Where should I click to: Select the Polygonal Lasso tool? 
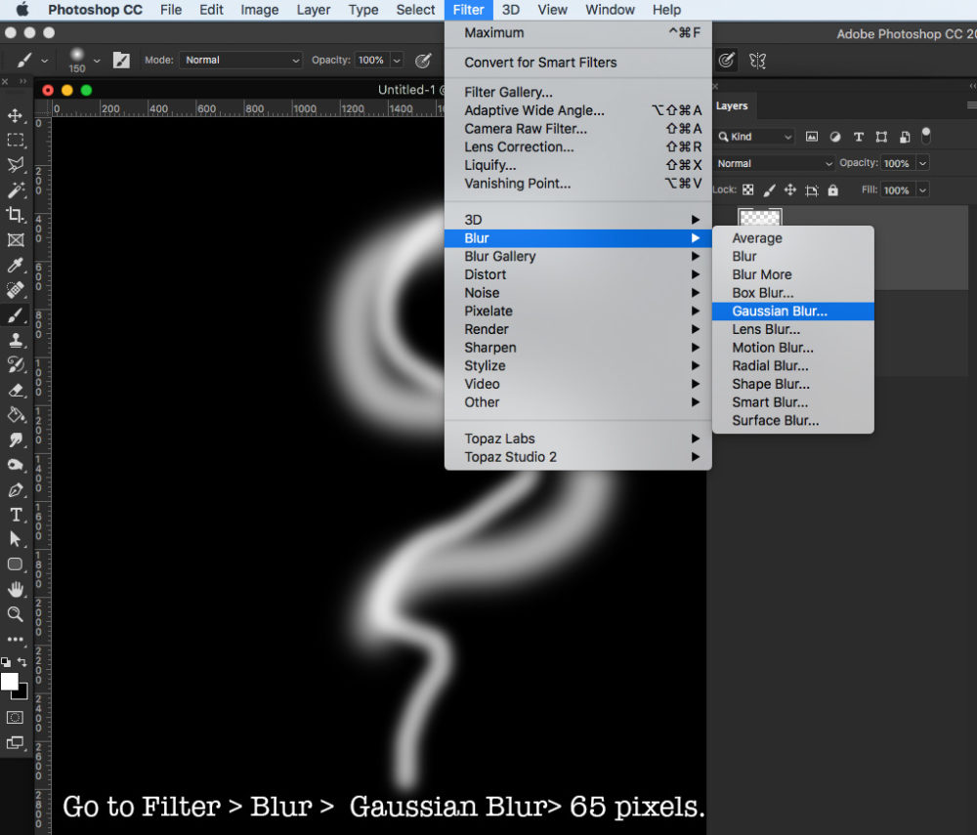[15, 165]
